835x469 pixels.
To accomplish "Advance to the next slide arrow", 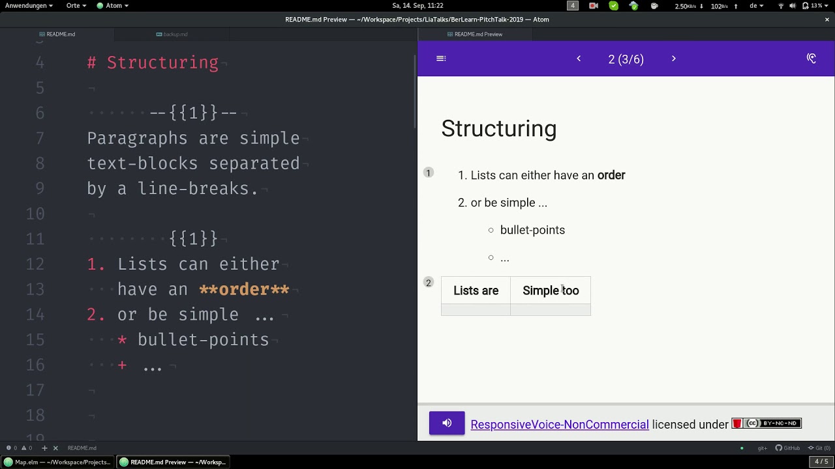I will (x=674, y=59).
